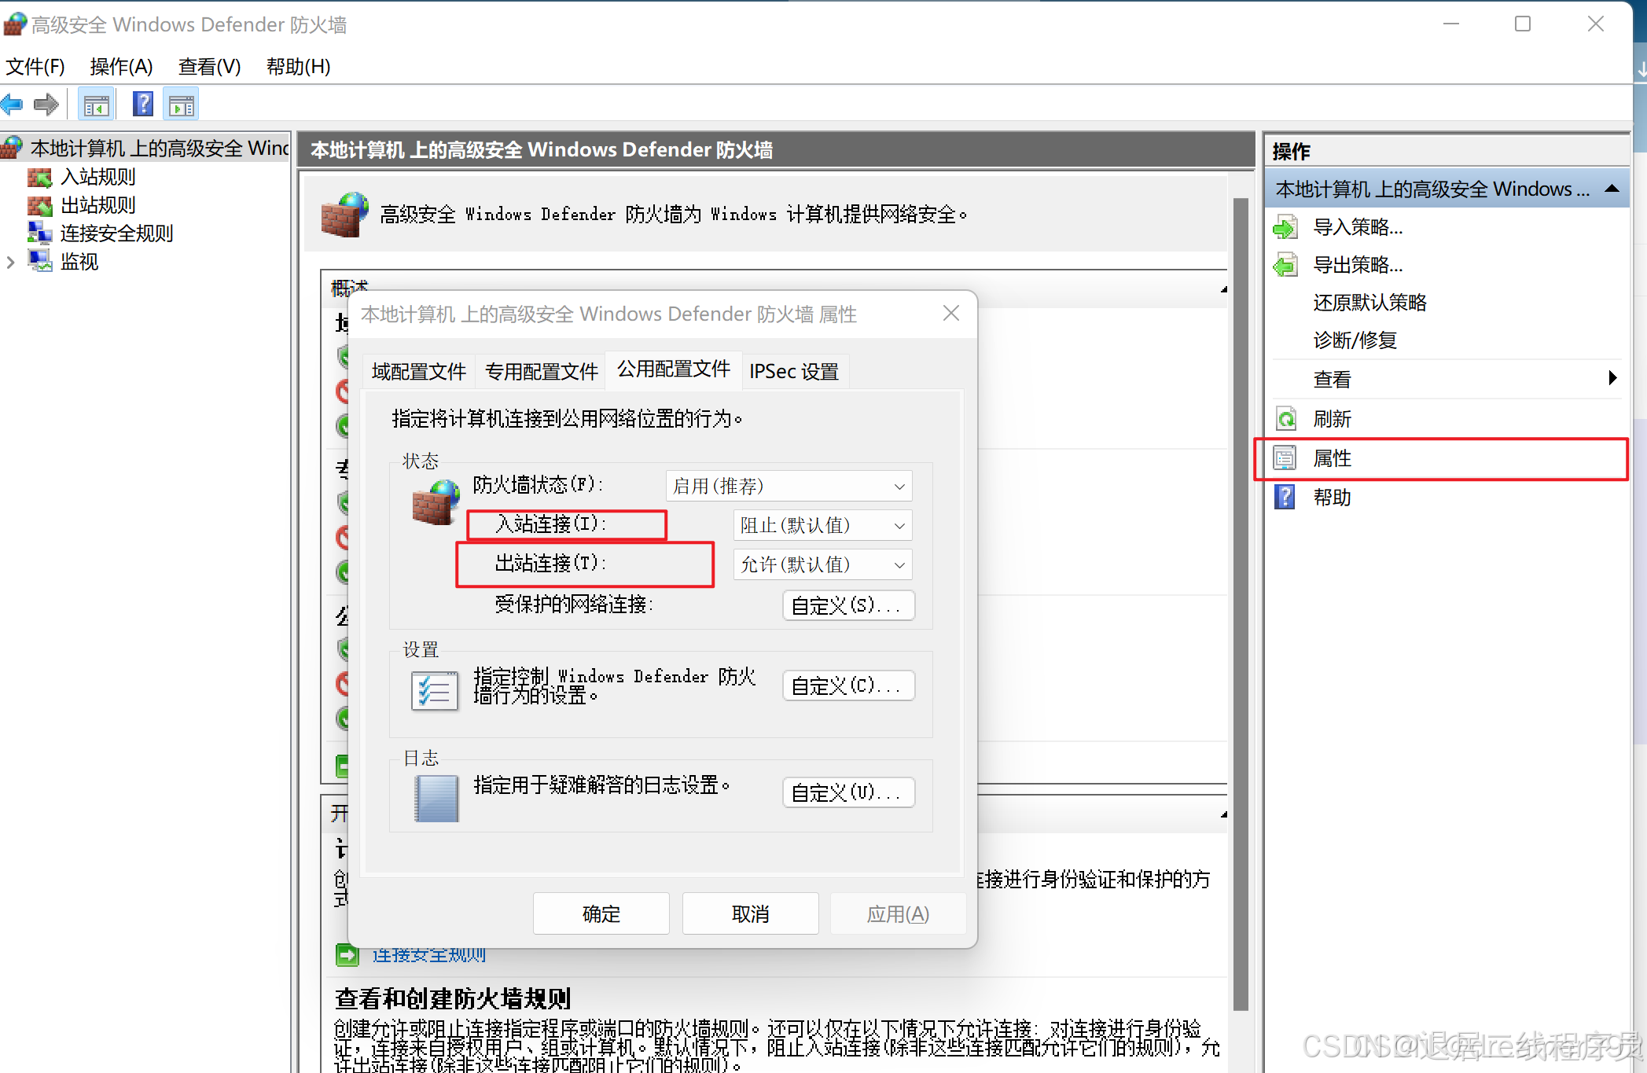The height and width of the screenshot is (1073, 1647).
Task: Open the 连接安全规则 link in main pane
Action: pyautogui.click(x=429, y=955)
